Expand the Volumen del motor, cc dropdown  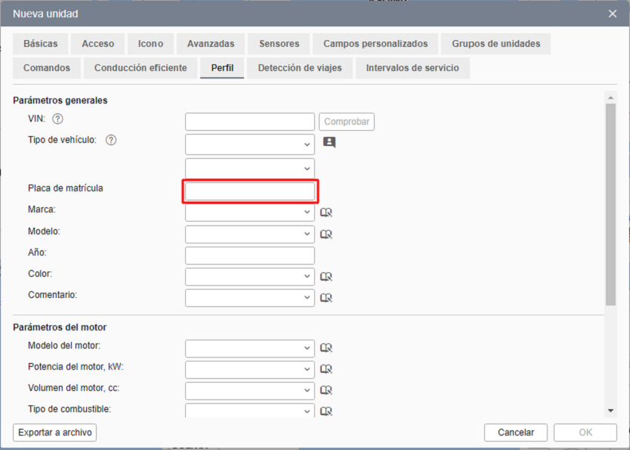pos(250,390)
